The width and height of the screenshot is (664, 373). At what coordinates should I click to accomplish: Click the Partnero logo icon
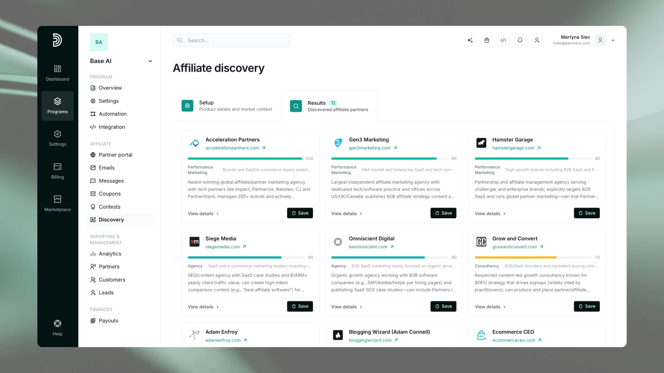[x=57, y=40]
